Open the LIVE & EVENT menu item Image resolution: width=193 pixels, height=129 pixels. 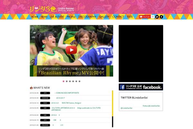(x=57, y=17)
